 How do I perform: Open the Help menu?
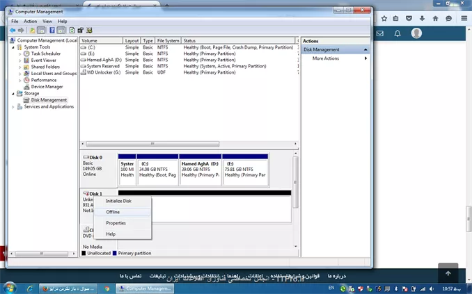63,22
